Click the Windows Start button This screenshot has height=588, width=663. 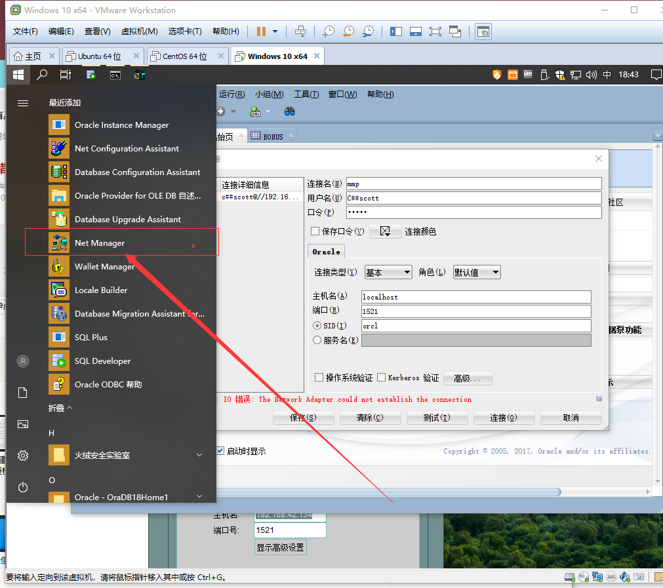(18, 75)
